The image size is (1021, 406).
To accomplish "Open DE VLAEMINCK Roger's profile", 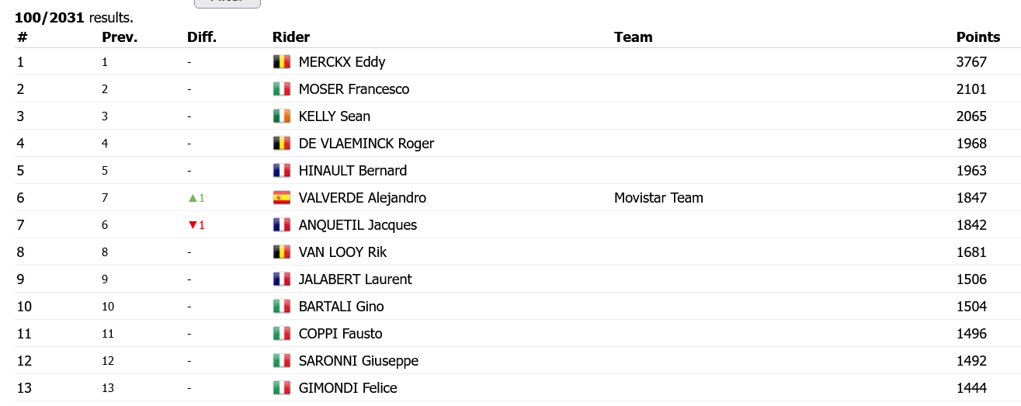I will [366, 144].
